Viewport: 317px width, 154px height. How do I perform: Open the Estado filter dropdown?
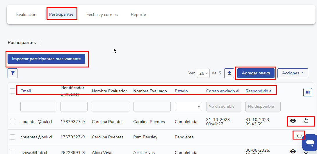coord(188,107)
